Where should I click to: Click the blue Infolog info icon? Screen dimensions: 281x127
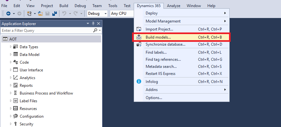click(139, 82)
